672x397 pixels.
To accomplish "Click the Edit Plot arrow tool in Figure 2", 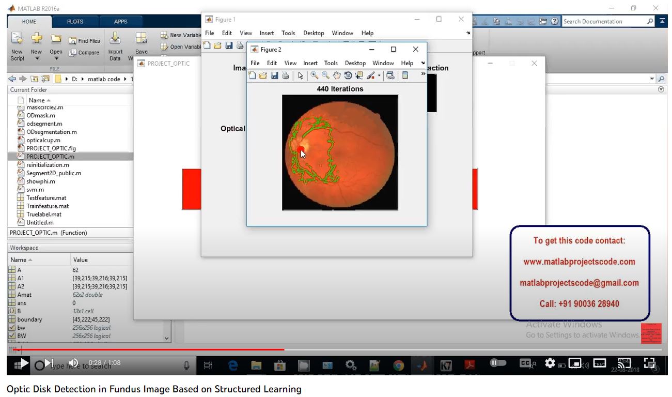I will [x=301, y=75].
